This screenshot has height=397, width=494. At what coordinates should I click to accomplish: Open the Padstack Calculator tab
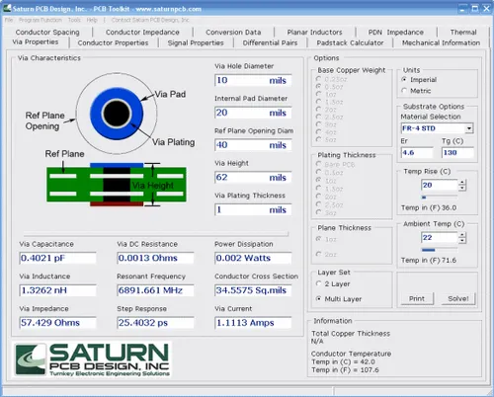point(350,42)
